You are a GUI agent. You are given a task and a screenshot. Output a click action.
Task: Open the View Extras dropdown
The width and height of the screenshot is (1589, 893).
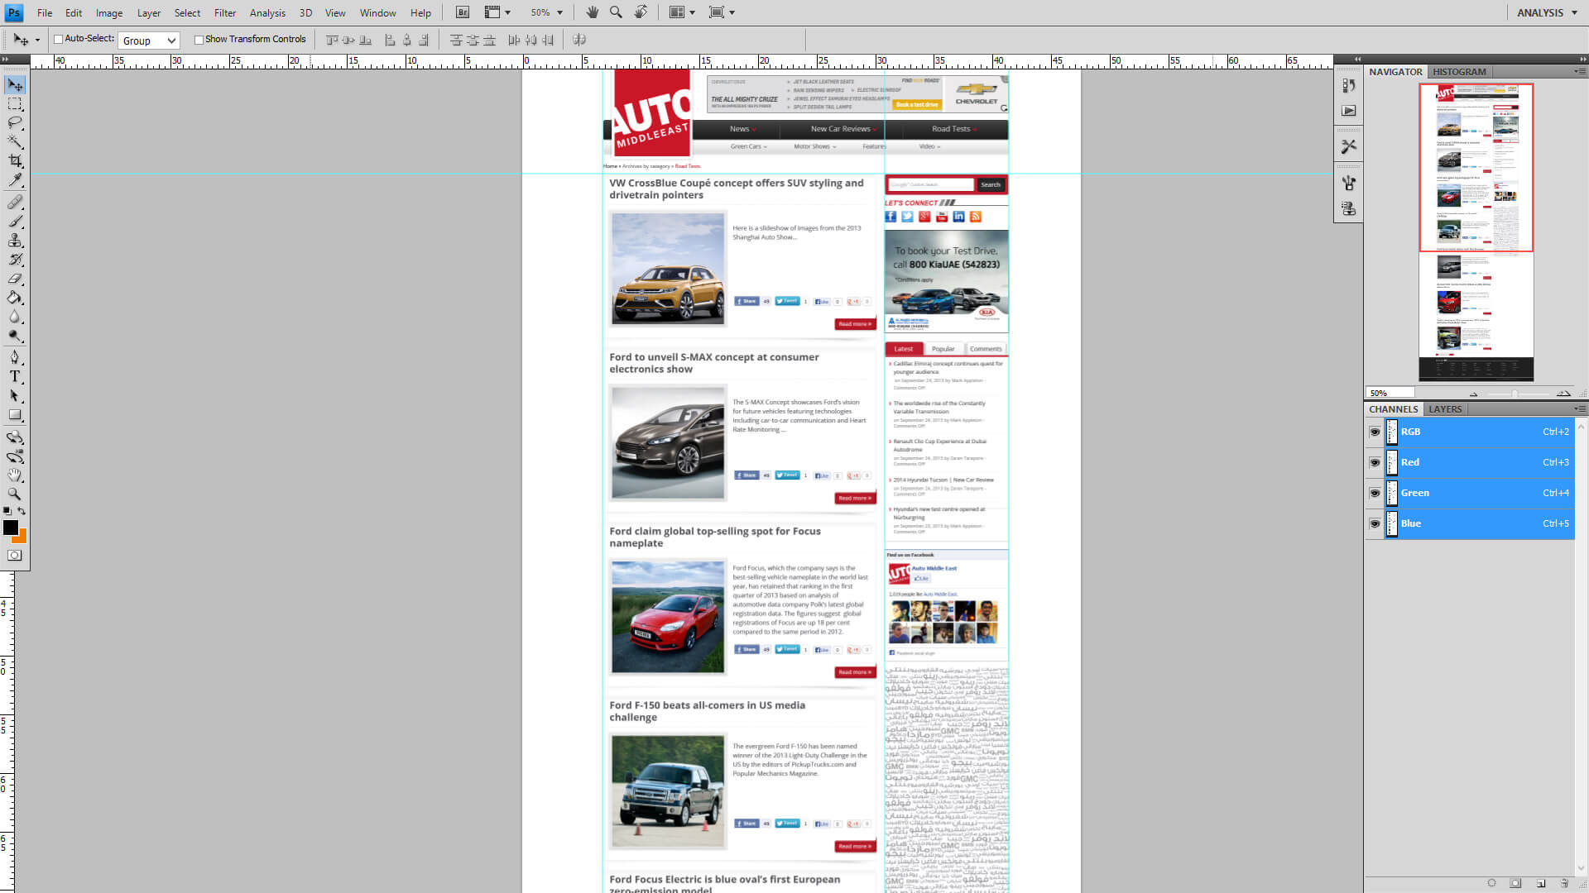click(x=497, y=12)
